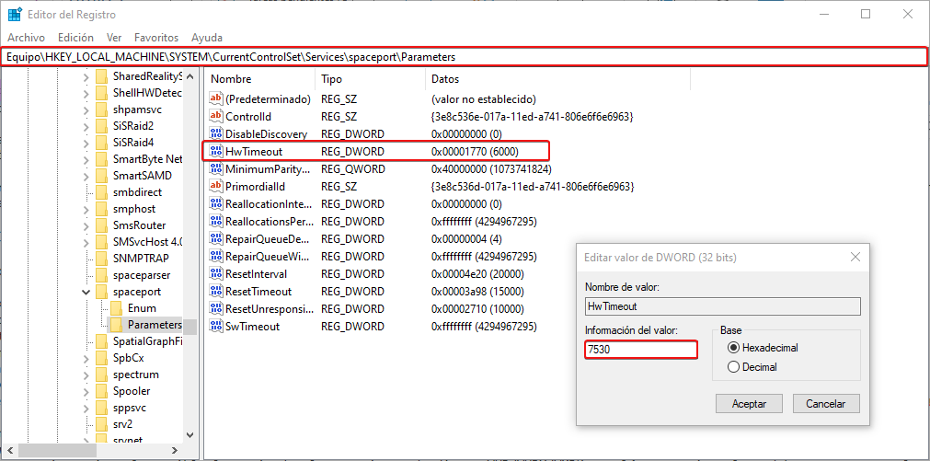The width and height of the screenshot is (930, 461).
Task: Click the Aceptar button
Action: [749, 404]
